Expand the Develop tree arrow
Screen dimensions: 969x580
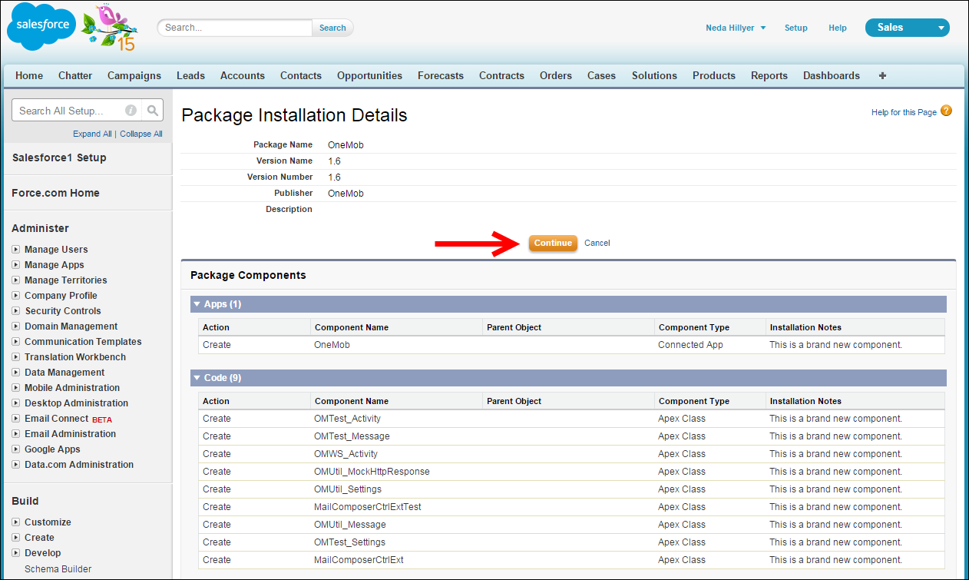point(16,553)
